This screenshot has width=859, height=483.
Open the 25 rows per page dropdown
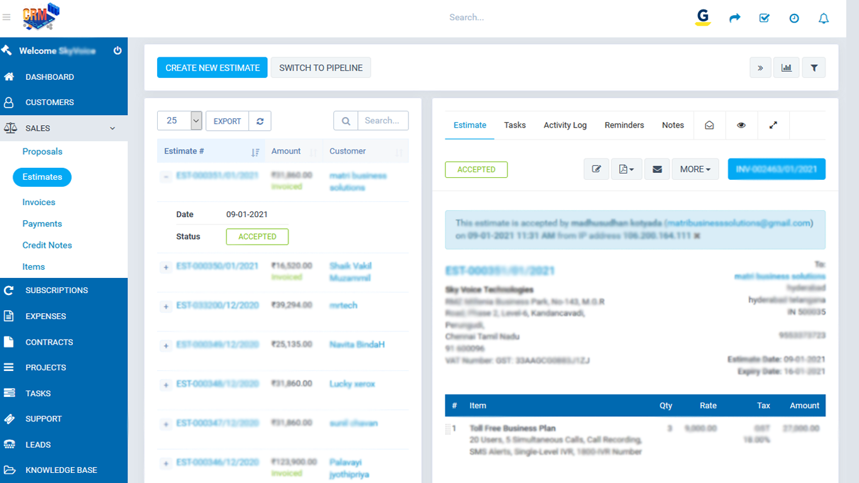point(179,121)
